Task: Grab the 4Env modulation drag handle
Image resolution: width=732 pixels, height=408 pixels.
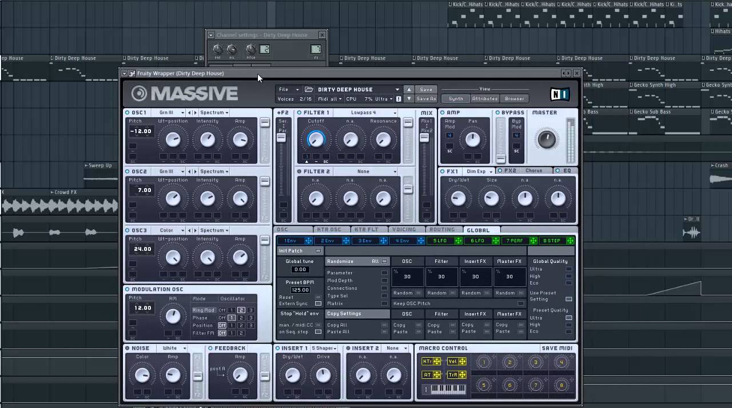Action: click(421, 241)
